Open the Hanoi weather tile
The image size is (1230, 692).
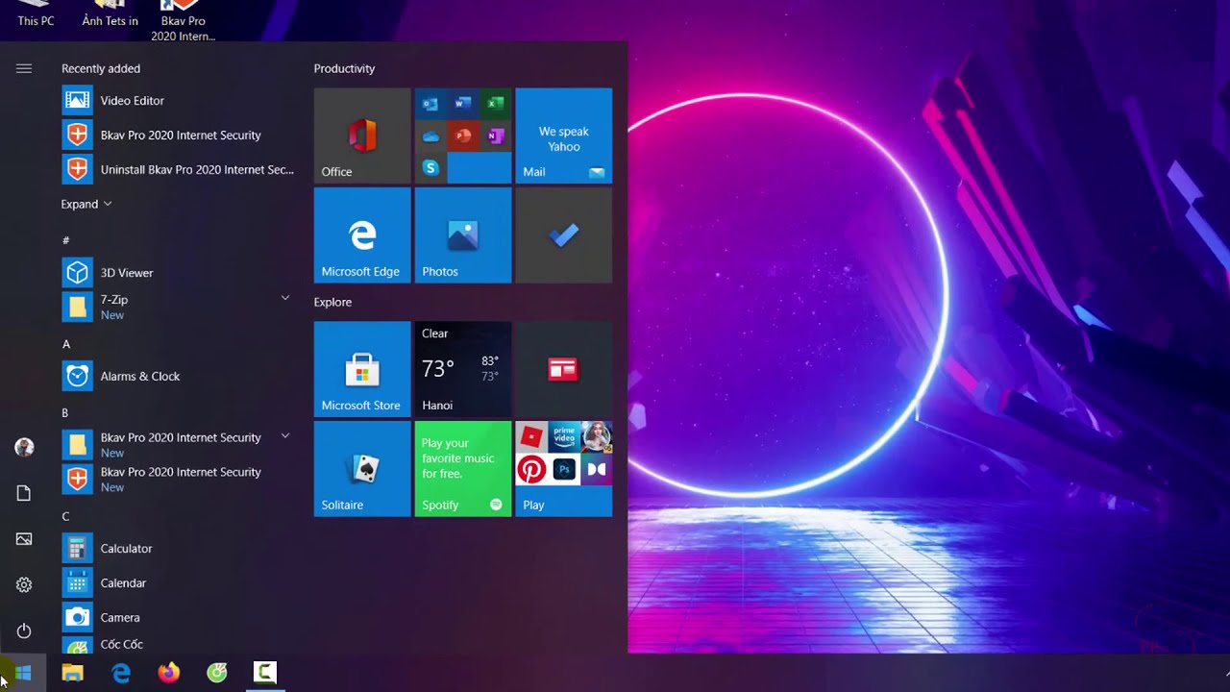pos(463,369)
